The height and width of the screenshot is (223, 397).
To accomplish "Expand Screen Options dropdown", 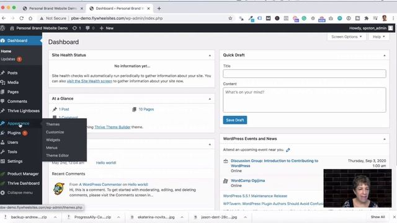I will pyautogui.click(x=346, y=37).
